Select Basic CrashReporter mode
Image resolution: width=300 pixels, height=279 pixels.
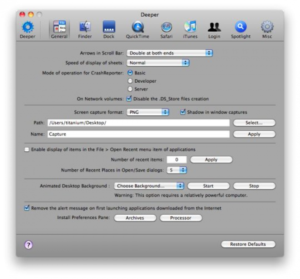[x=130, y=73]
